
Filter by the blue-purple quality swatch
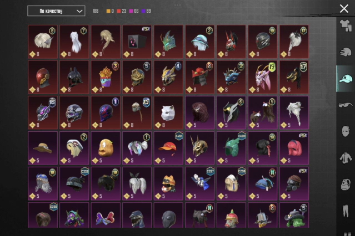(x=143, y=11)
